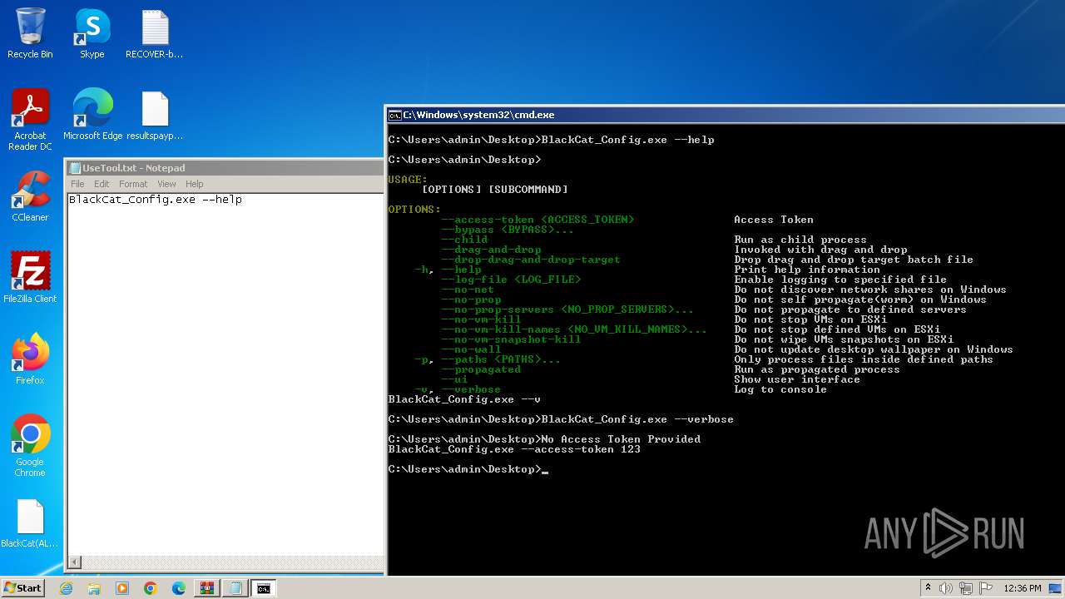The image size is (1065, 599).
Task: Open the volume control in the tray
Action: tap(946, 588)
